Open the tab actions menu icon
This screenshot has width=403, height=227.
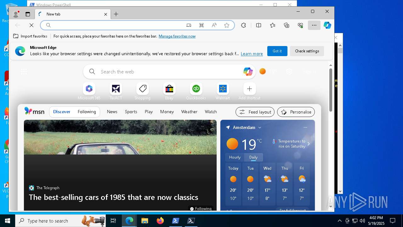point(28,14)
